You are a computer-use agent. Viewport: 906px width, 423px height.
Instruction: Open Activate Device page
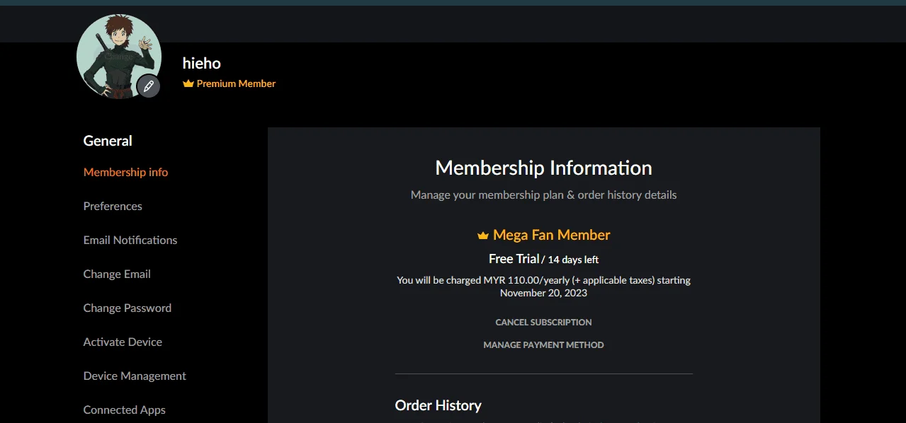pos(123,342)
